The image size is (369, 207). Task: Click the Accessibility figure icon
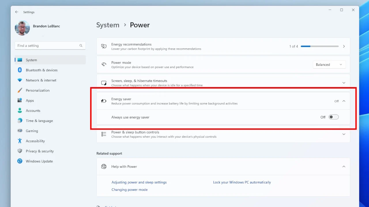coord(20,141)
